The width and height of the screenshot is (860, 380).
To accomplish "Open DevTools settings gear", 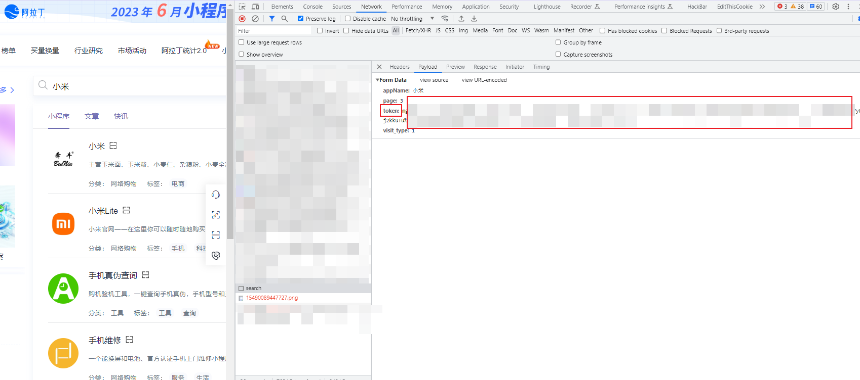I will coord(836,7).
